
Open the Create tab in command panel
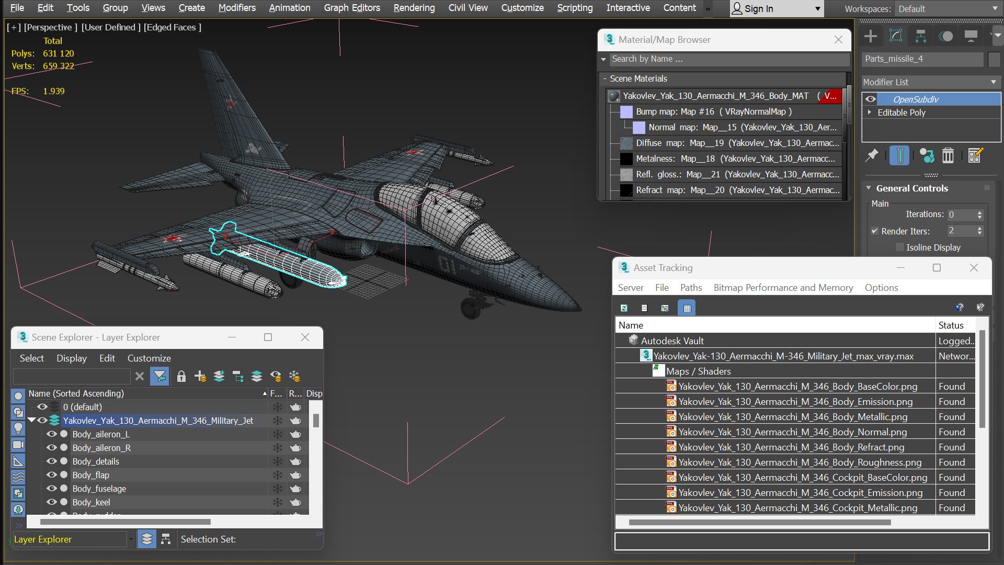[x=871, y=36]
